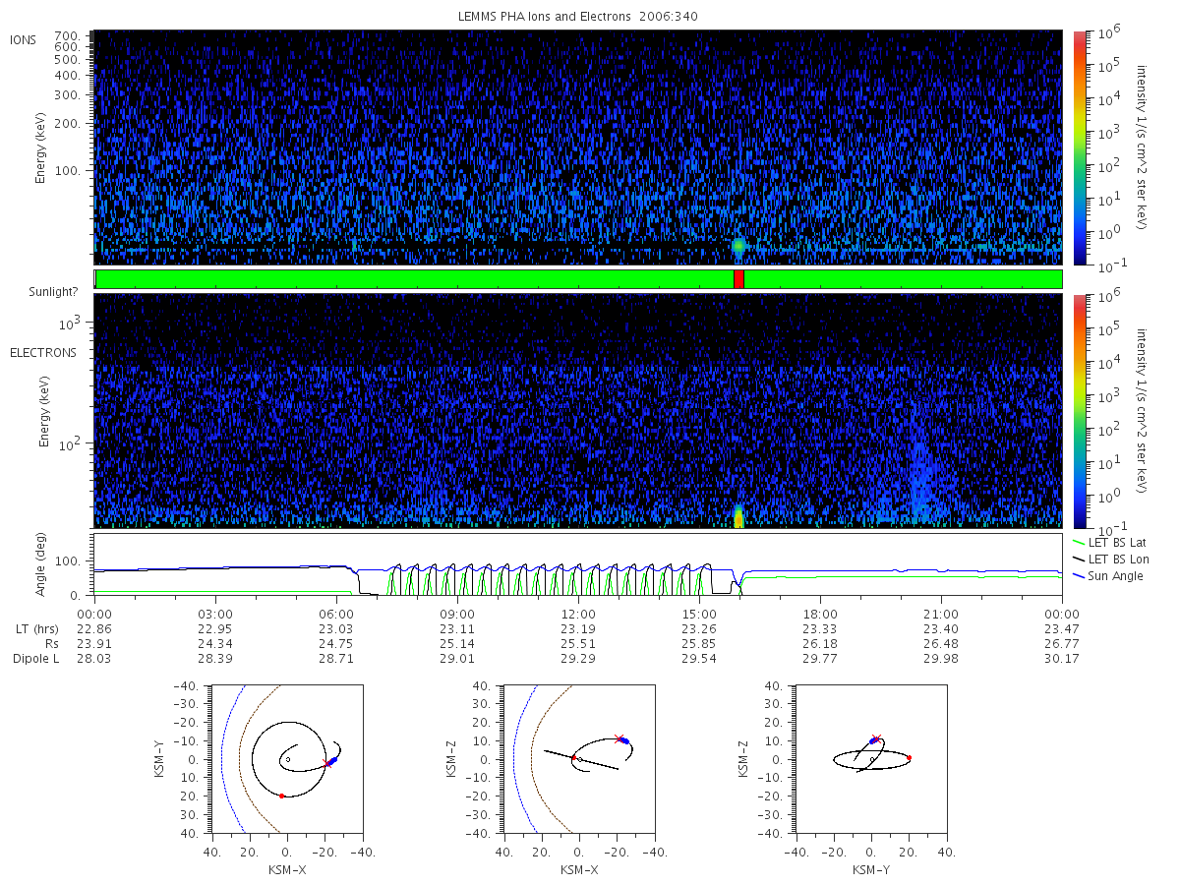Image resolution: width=1180 pixels, height=885 pixels.
Task: Click red X marker in KSM-X/KSM-Z orbit plot
Action: 619,738
